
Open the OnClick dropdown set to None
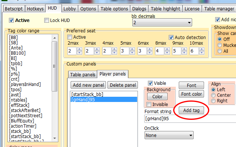click(x=169, y=135)
